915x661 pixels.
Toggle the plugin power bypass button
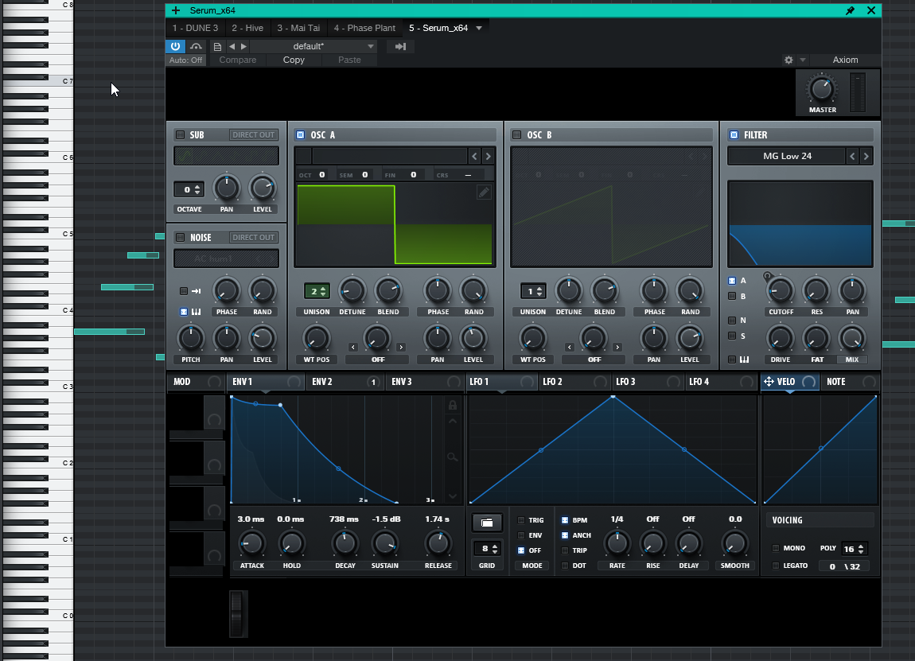pos(175,46)
